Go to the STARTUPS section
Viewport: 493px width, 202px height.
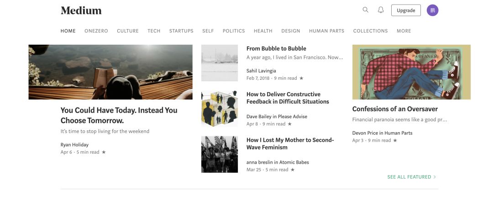[x=181, y=31]
